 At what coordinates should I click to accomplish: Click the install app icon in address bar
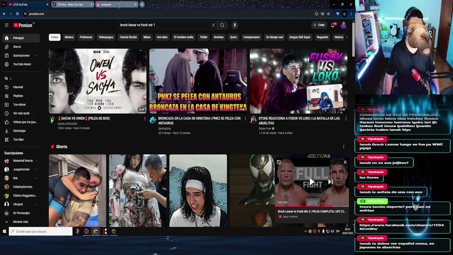[x=316, y=14]
